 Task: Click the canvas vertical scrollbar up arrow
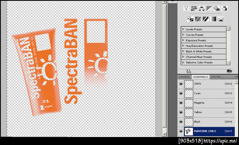coord(164,2)
